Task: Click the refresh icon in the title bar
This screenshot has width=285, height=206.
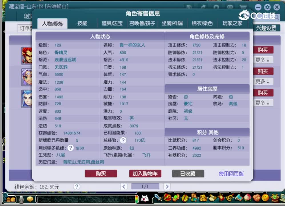Action: pos(216,7)
